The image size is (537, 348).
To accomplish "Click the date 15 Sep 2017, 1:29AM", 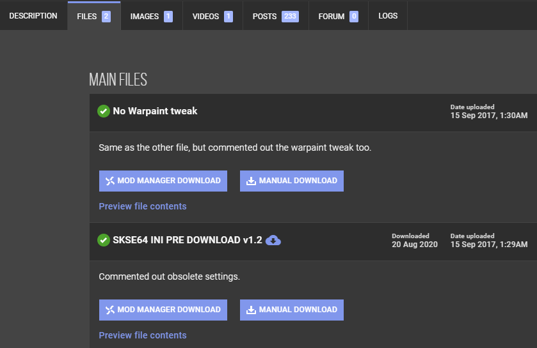I will tap(489, 245).
